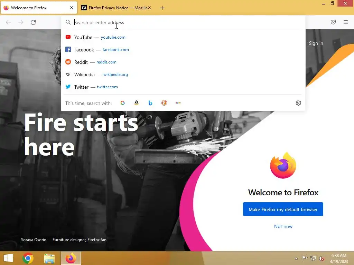
Task: Choose the Facebook suggestion
Action: click(x=183, y=50)
